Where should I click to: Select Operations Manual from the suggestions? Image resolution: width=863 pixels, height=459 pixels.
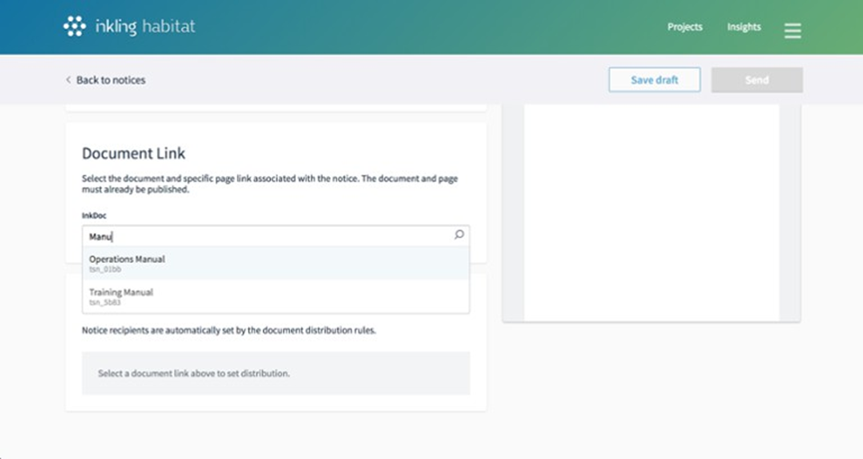click(127, 259)
